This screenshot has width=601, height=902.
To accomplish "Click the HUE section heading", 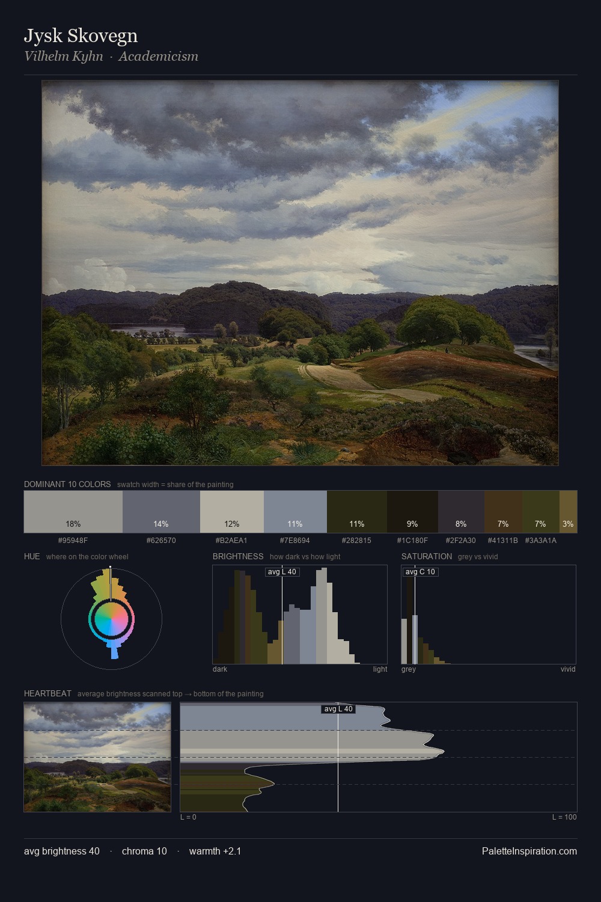I will (x=32, y=556).
